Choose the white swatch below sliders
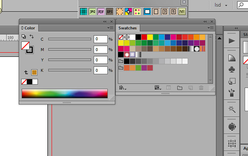 coord(35,82)
